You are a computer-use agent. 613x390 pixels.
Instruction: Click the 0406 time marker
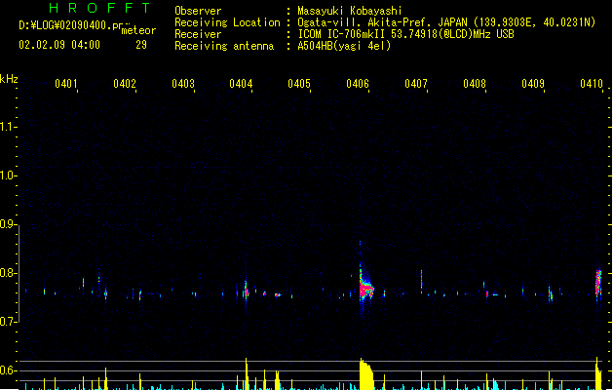pos(358,84)
